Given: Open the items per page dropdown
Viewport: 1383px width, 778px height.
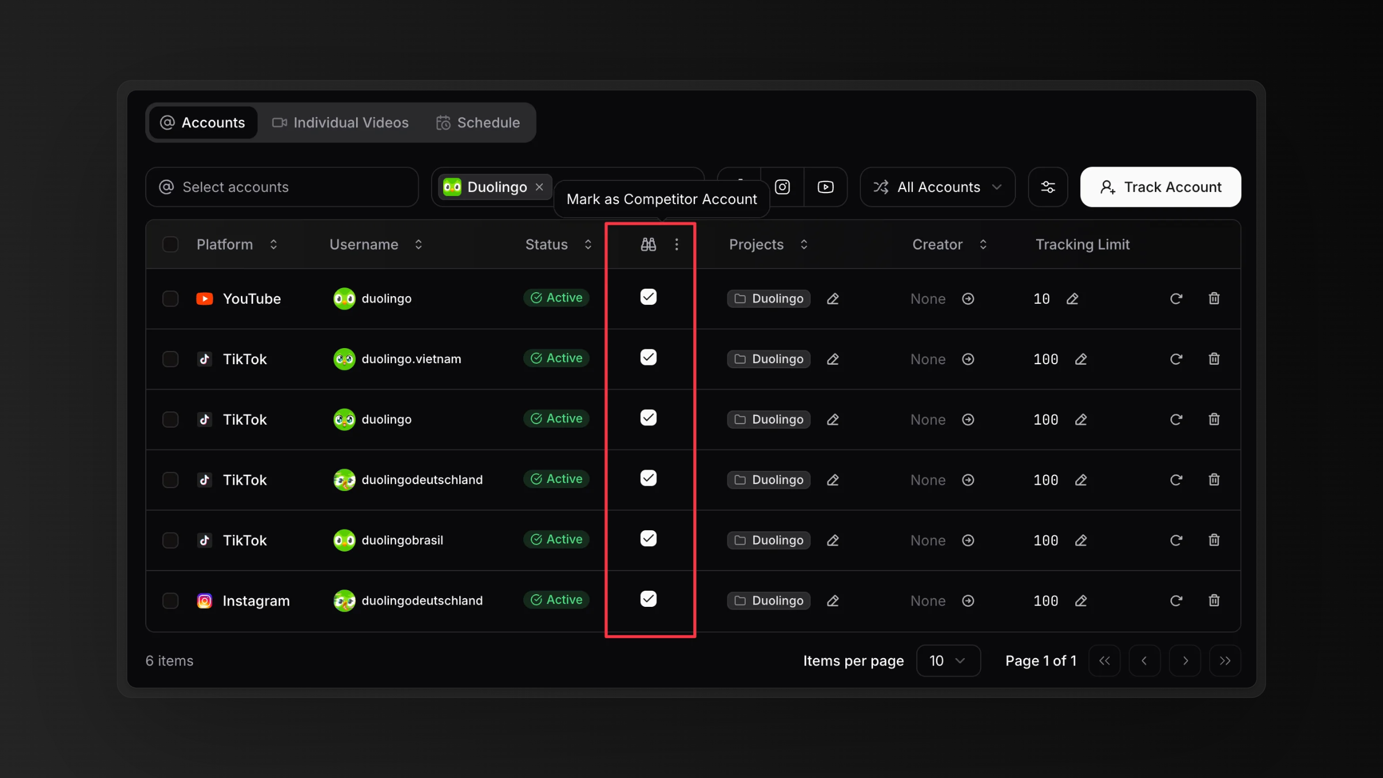Looking at the screenshot, I should (948, 660).
